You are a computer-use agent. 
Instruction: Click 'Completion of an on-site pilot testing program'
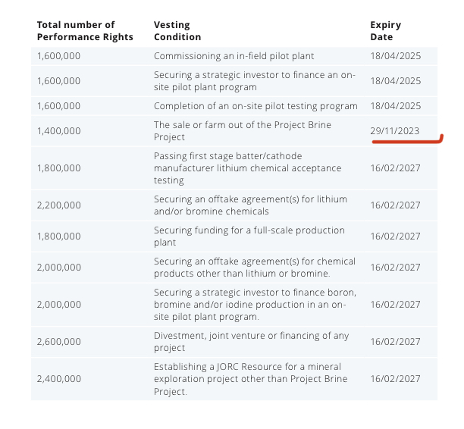[256, 106]
